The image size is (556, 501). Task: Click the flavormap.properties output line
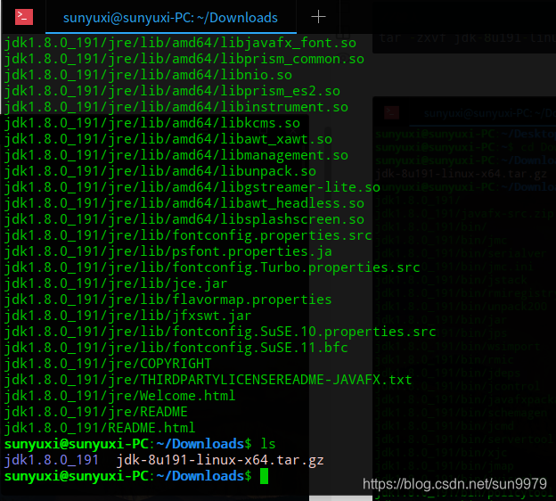(x=168, y=300)
